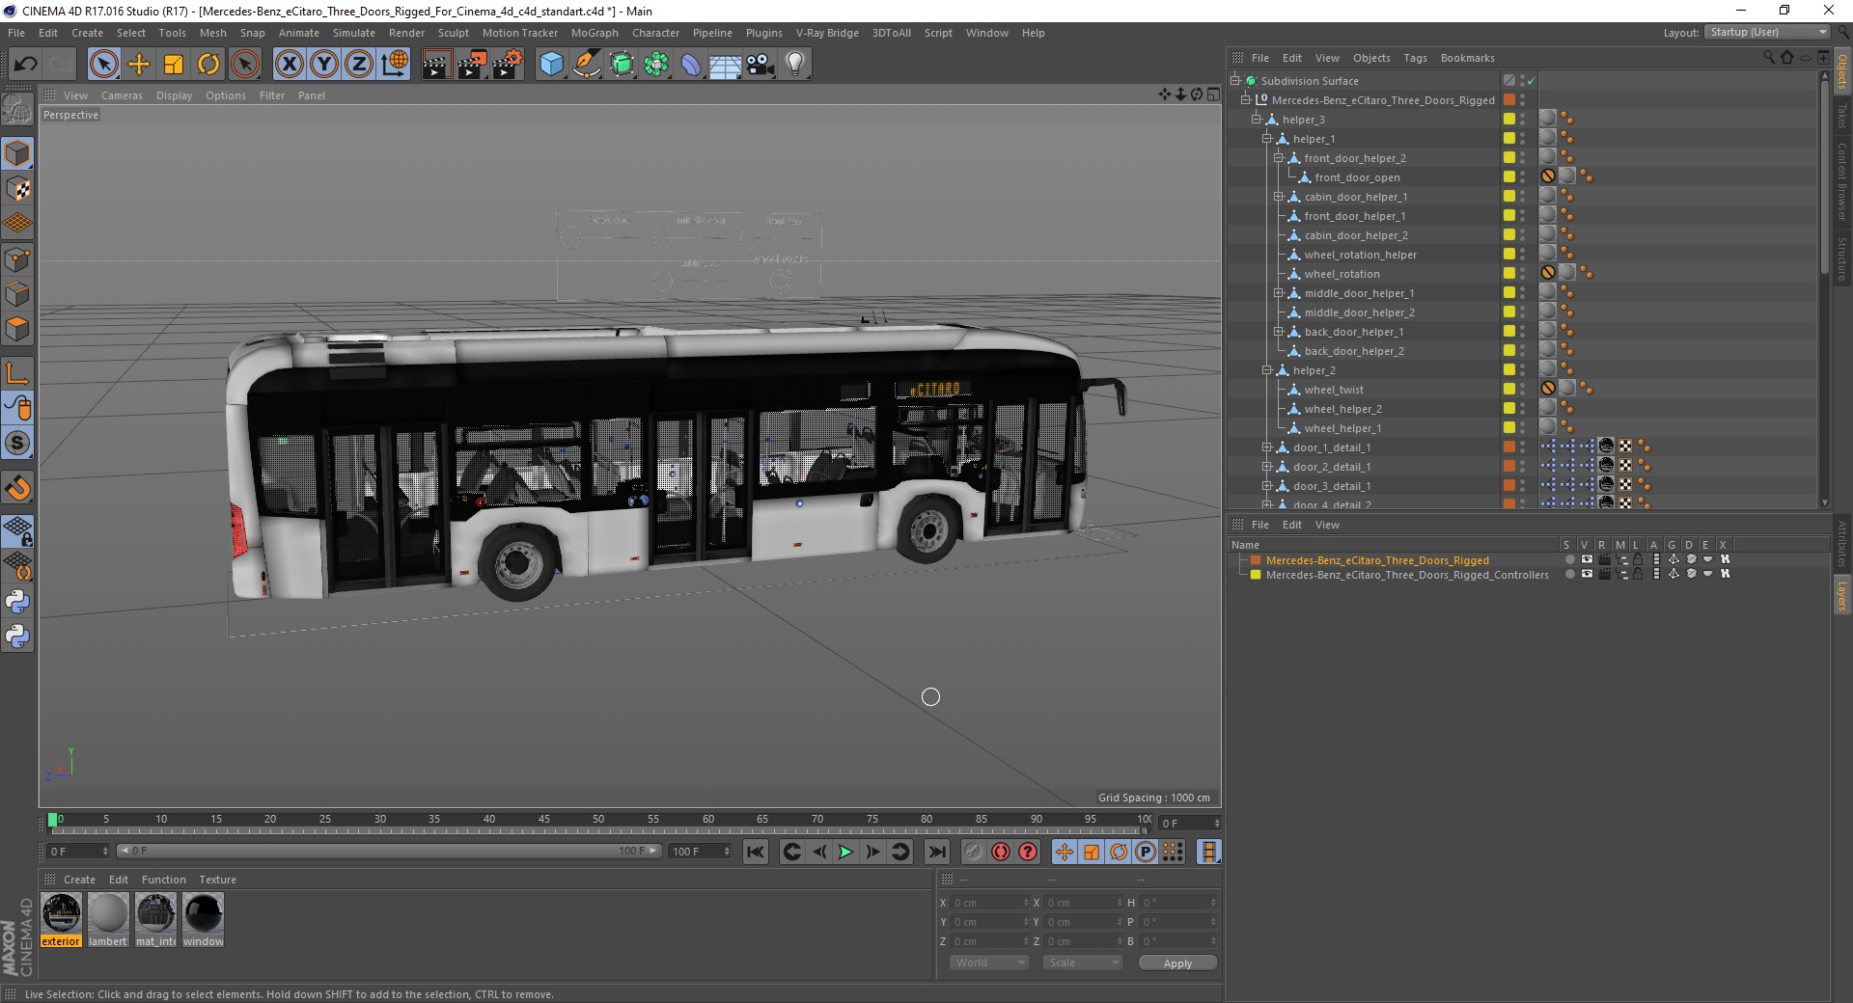Switch to Points mode icon
Image resolution: width=1853 pixels, height=1003 pixels.
pos(17,259)
